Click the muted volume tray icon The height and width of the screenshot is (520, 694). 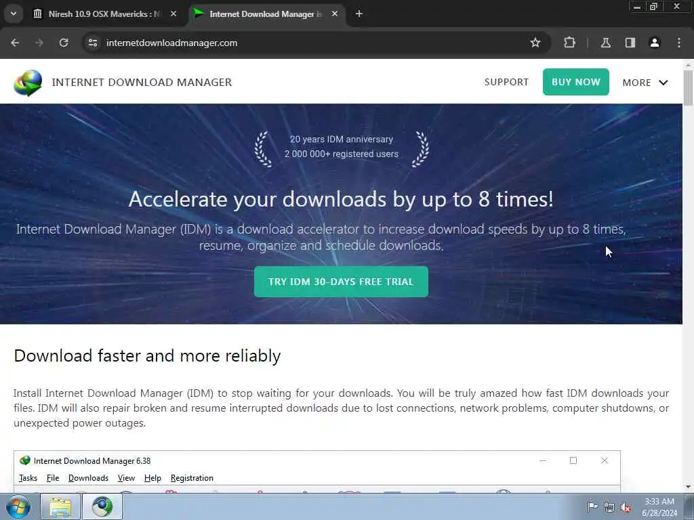[x=626, y=508]
